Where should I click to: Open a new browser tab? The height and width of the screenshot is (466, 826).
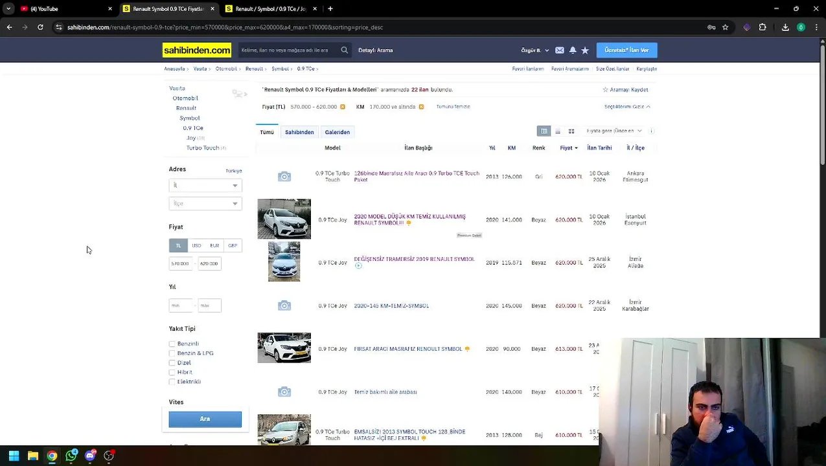(330, 8)
